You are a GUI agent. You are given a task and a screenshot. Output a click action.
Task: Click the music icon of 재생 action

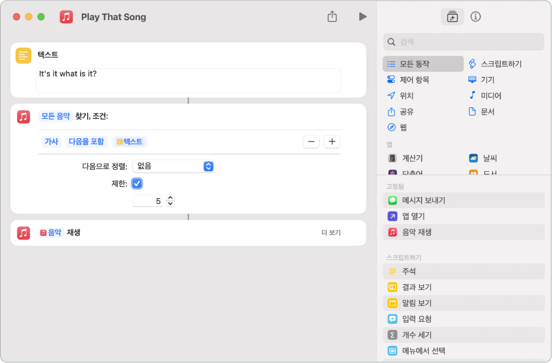pyautogui.click(x=24, y=233)
